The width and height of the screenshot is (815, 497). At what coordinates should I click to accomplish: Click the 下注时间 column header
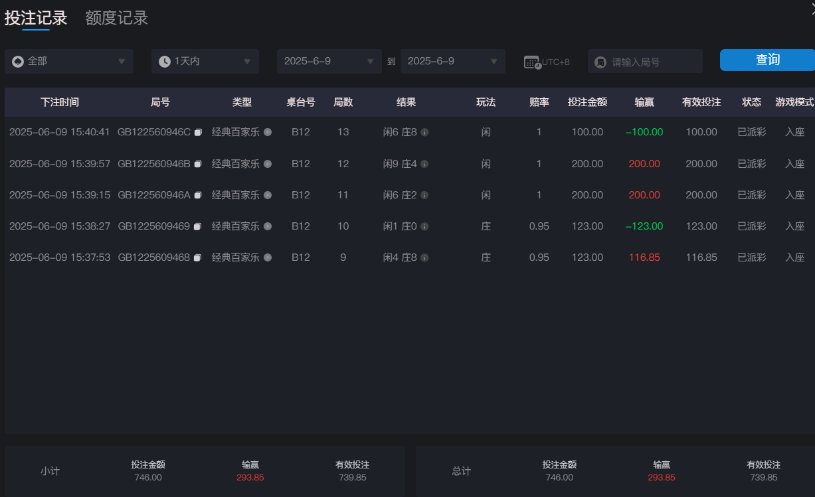[x=60, y=102]
